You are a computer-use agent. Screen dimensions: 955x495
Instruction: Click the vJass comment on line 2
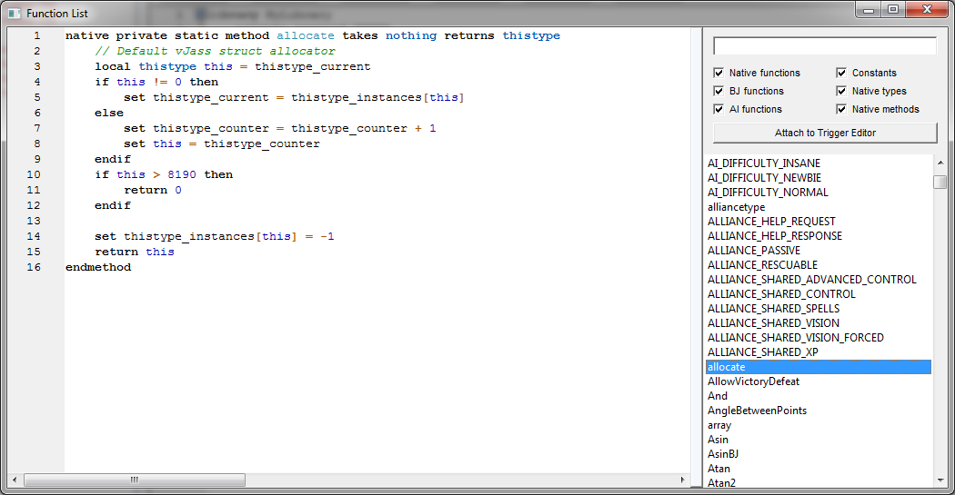pyautogui.click(x=215, y=51)
